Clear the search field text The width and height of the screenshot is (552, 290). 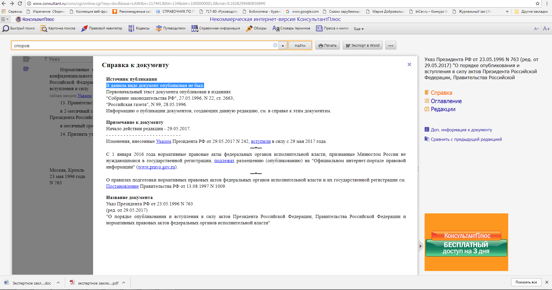coord(275,45)
